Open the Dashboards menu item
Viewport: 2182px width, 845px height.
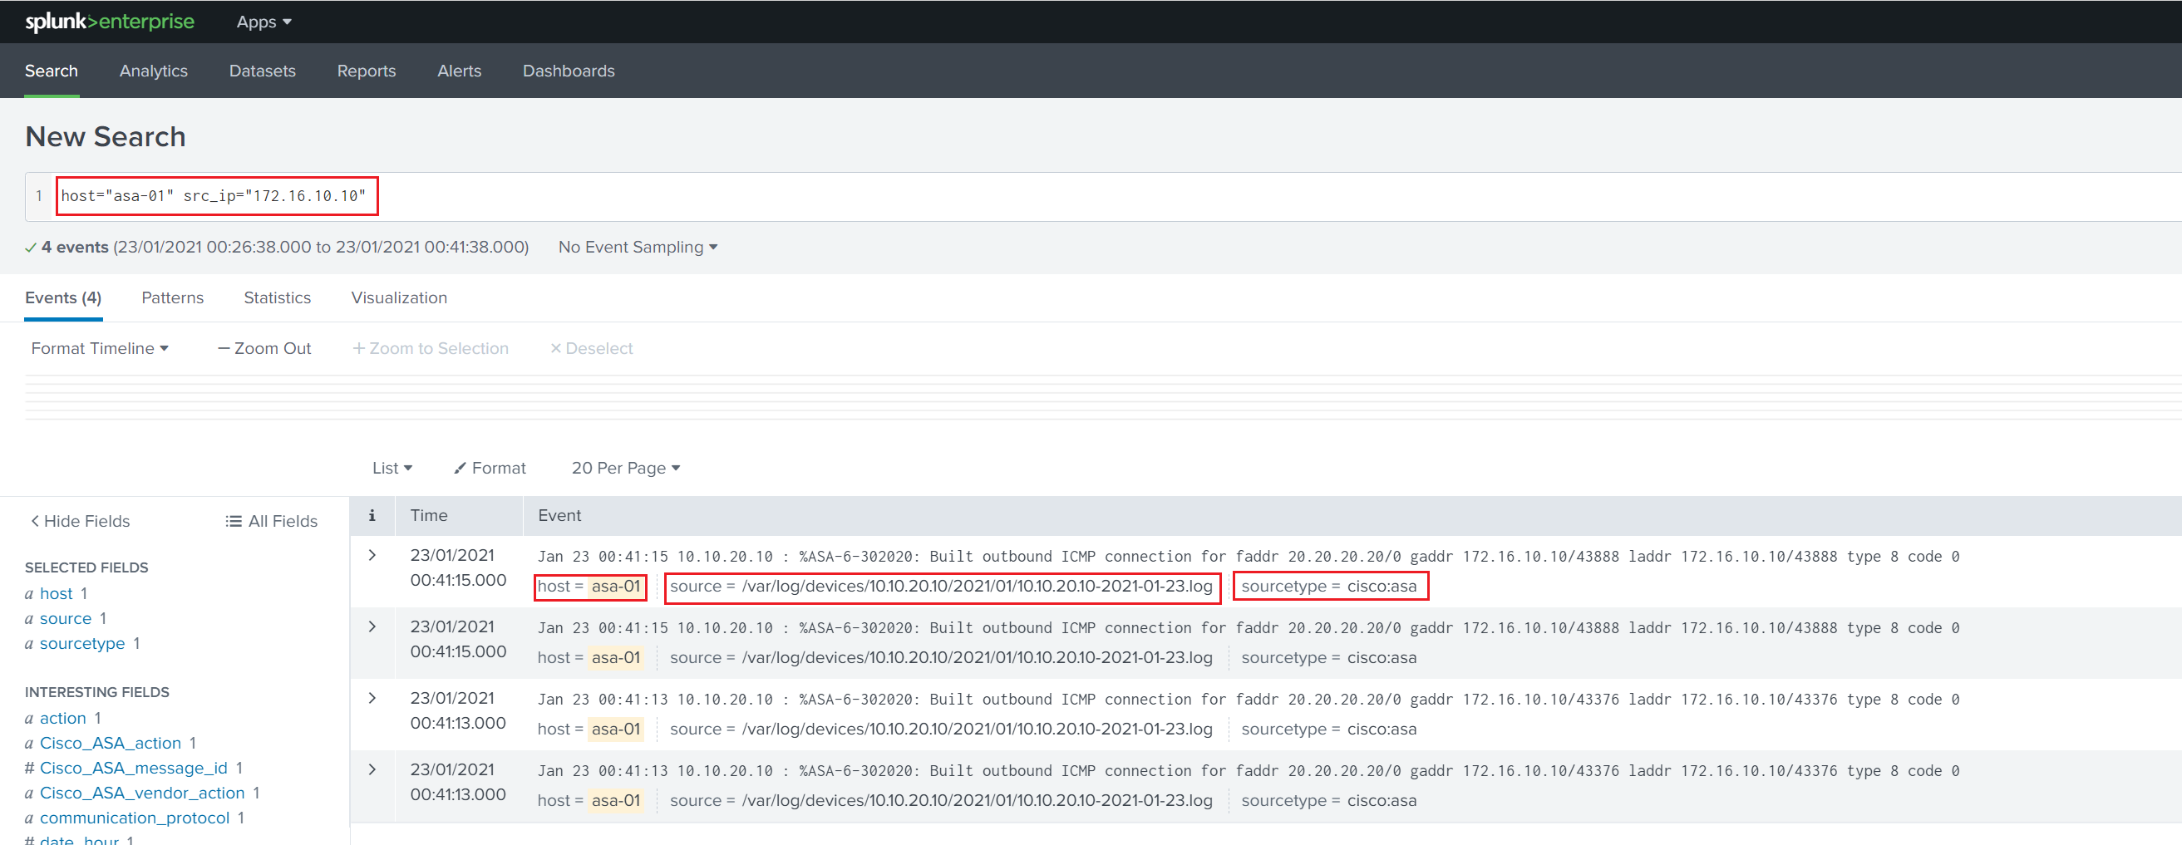(x=569, y=71)
